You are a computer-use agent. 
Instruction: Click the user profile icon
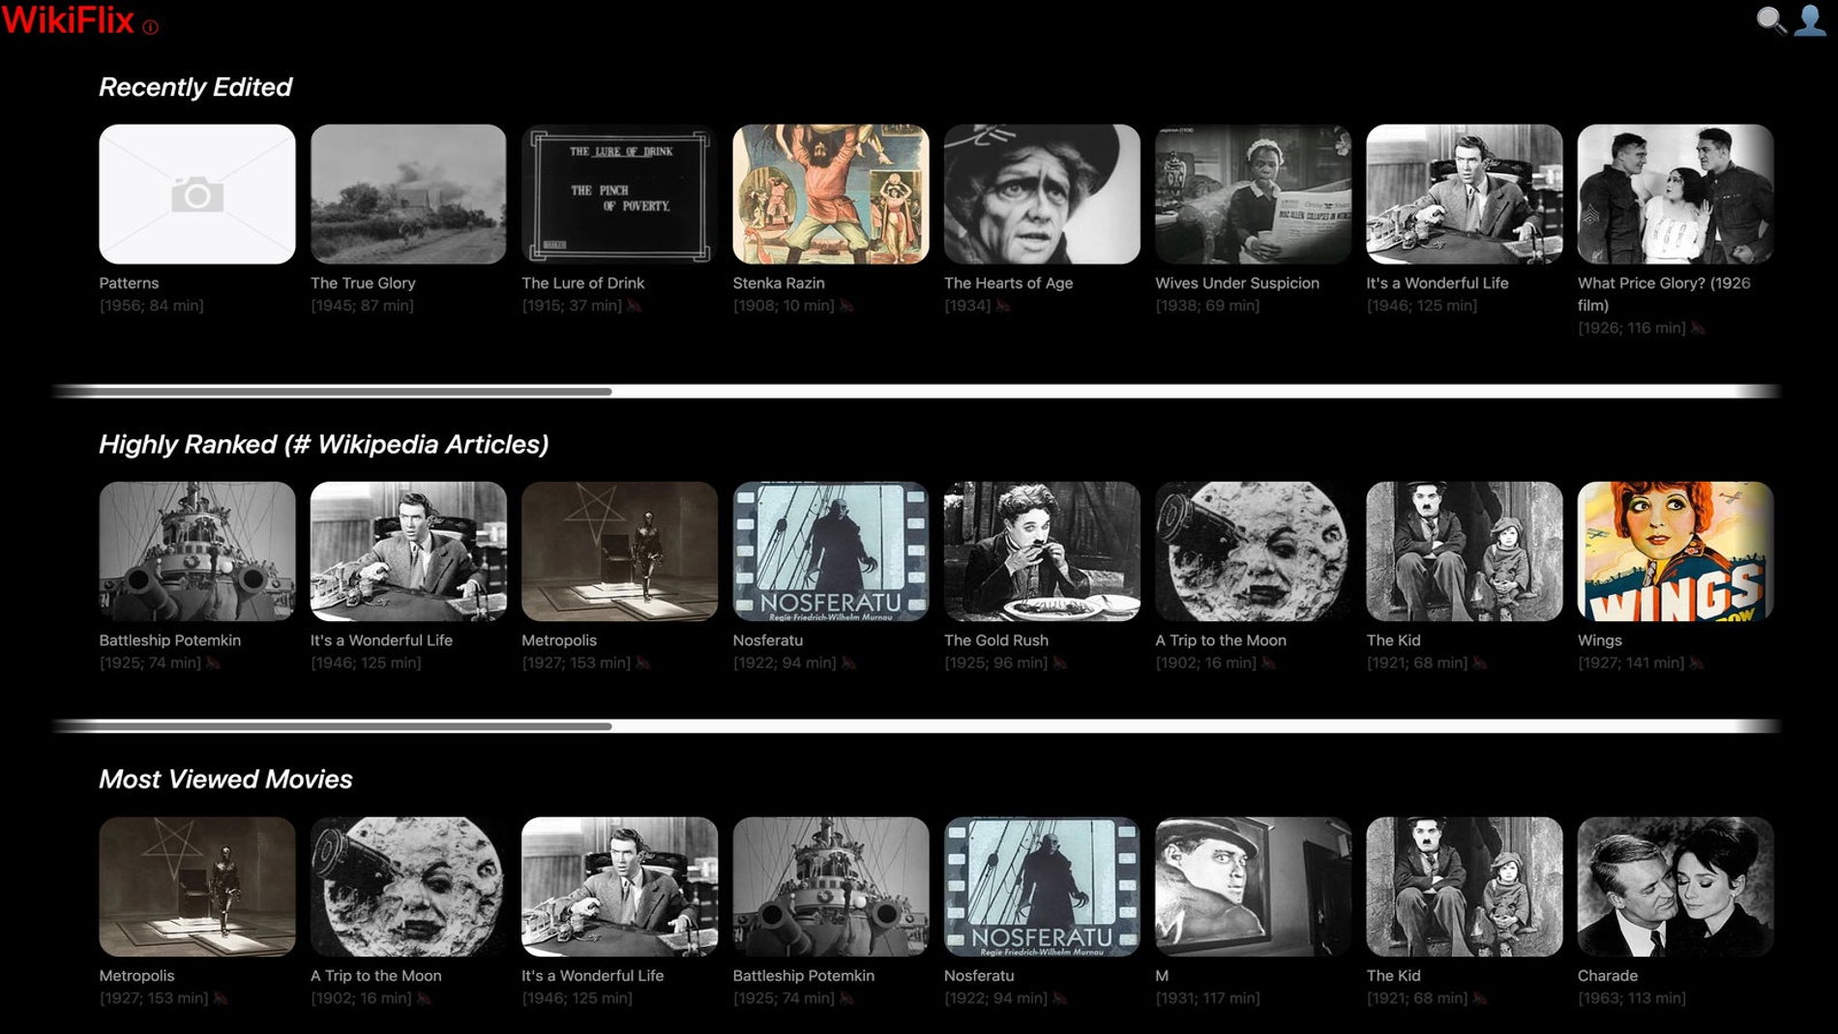pos(1809,20)
